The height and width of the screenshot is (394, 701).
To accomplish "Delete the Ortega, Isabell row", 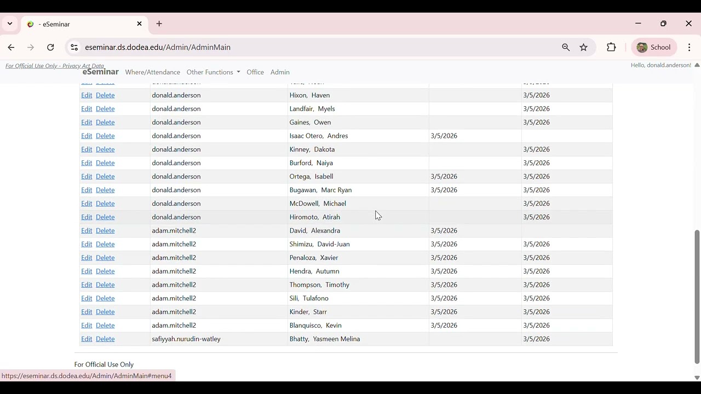I will click(105, 177).
